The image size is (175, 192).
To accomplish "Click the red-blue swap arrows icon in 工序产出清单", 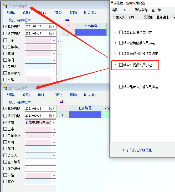I will point(67,20).
